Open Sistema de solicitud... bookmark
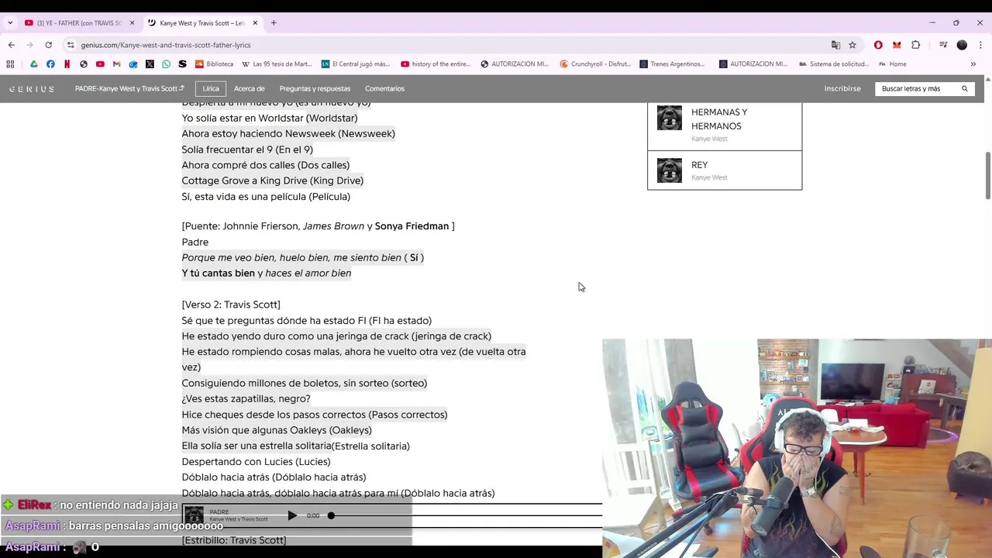The width and height of the screenshot is (992, 558). point(834,64)
